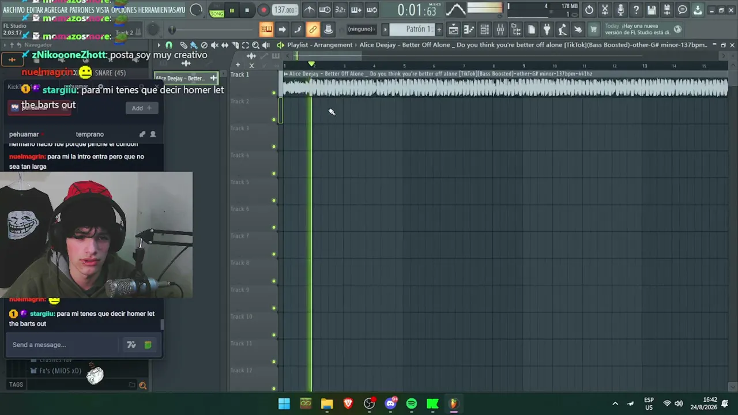Image resolution: width=738 pixels, height=415 pixels.
Task: Click the undo history icon
Action: pyautogui.click(x=589, y=10)
